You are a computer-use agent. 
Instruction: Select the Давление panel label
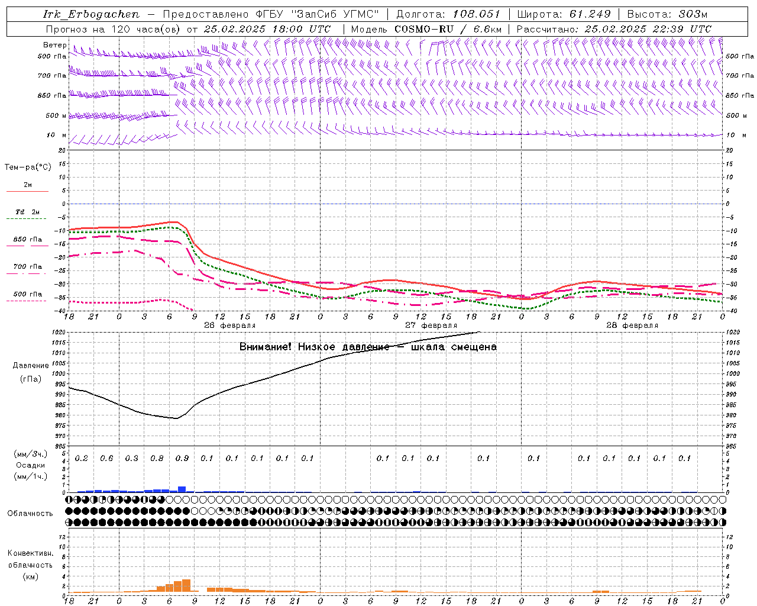tap(31, 366)
